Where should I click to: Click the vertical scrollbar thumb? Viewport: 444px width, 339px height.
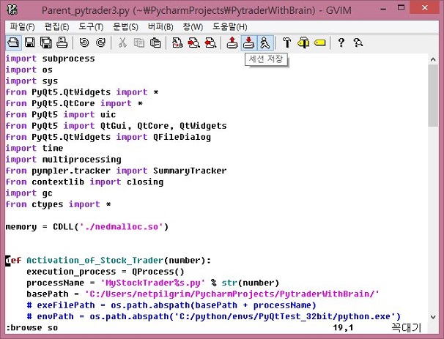433,95
